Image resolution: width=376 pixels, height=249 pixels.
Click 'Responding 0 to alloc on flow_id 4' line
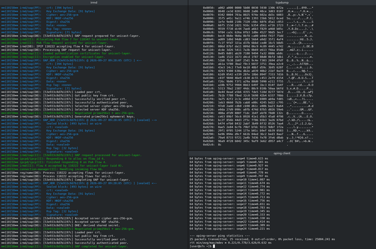(x=53, y=159)
